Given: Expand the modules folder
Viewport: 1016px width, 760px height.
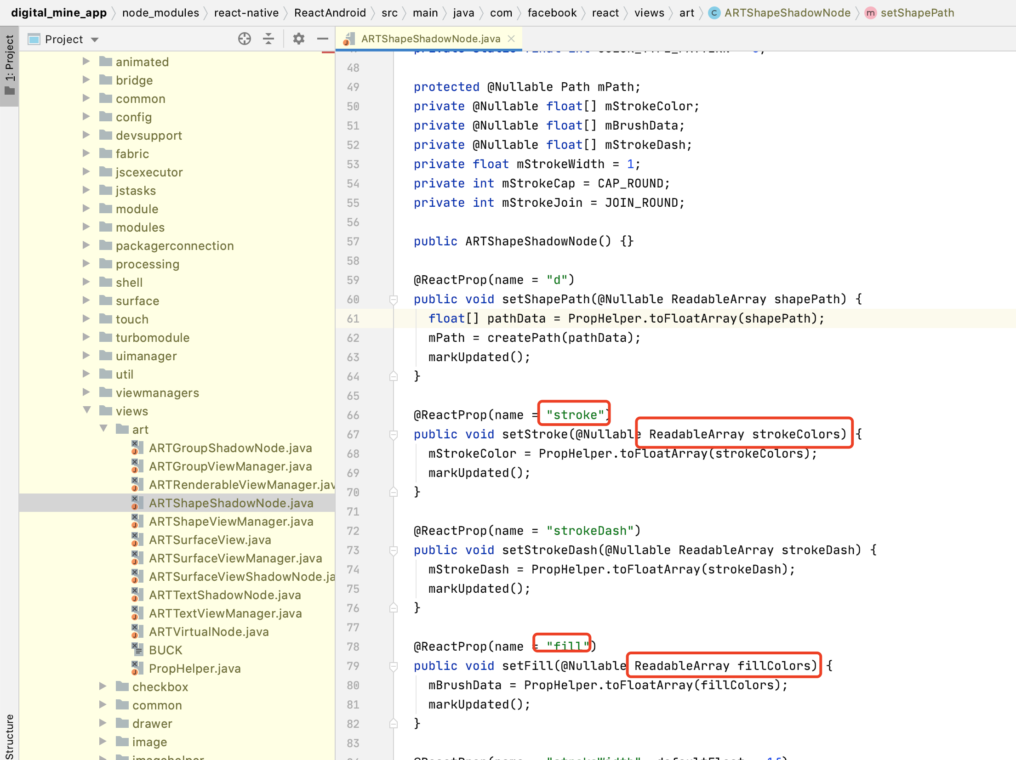Looking at the screenshot, I should point(86,227).
